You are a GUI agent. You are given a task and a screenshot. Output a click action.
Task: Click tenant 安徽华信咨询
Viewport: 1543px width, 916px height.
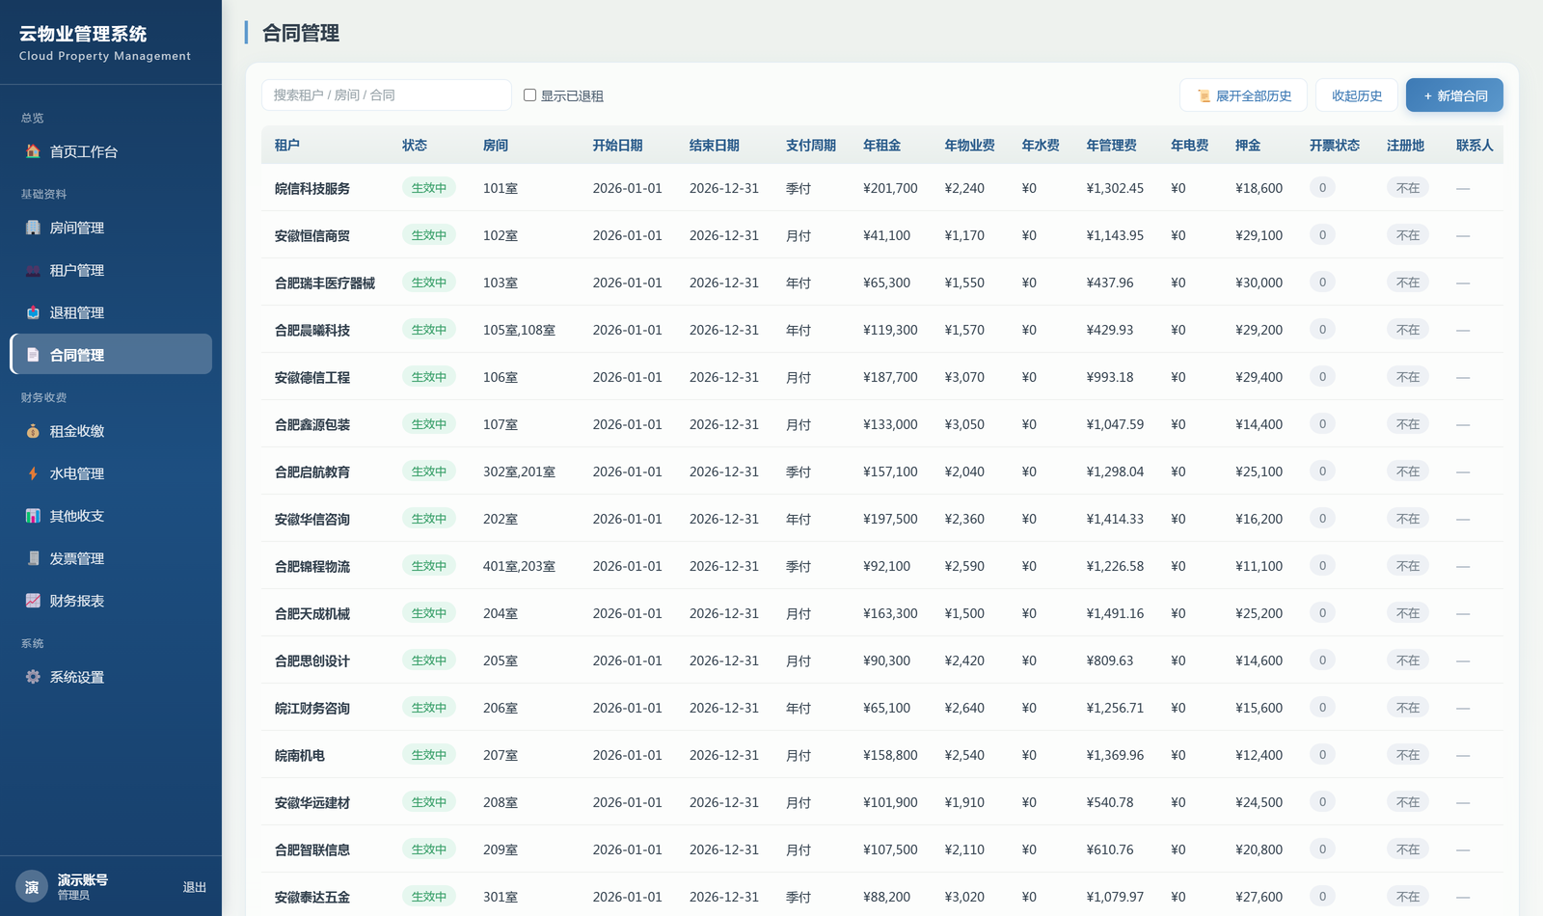coord(312,520)
